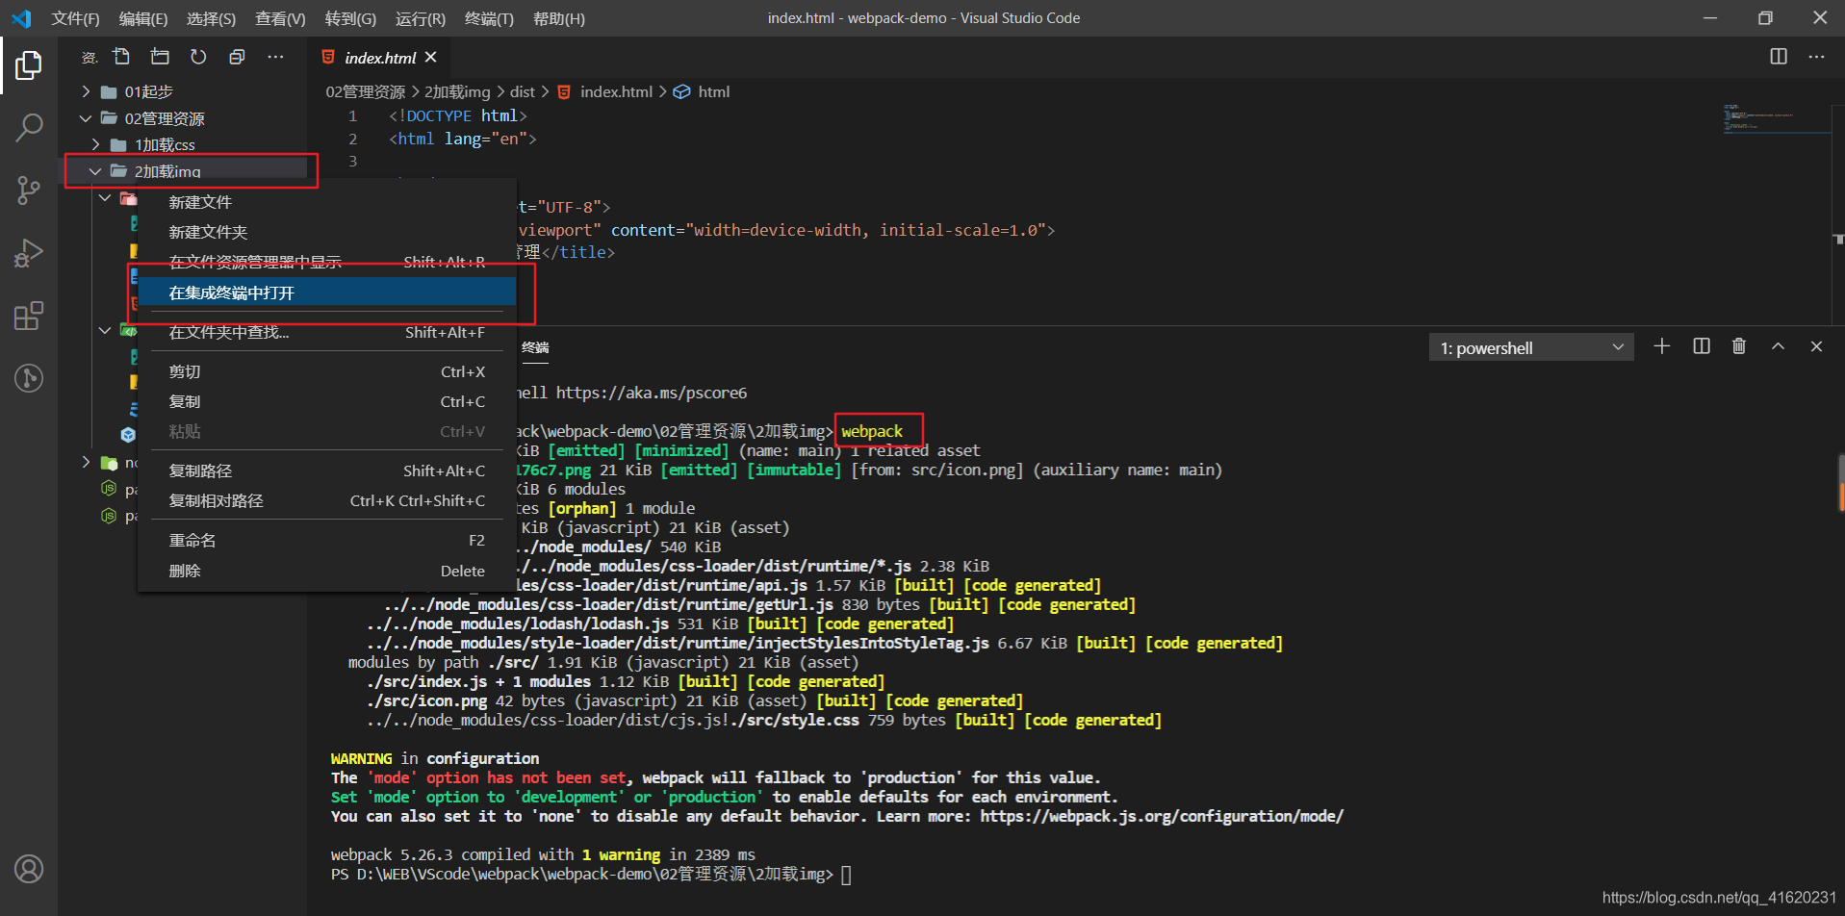
Task: Collapse all folders in explorer
Action: [237, 57]
